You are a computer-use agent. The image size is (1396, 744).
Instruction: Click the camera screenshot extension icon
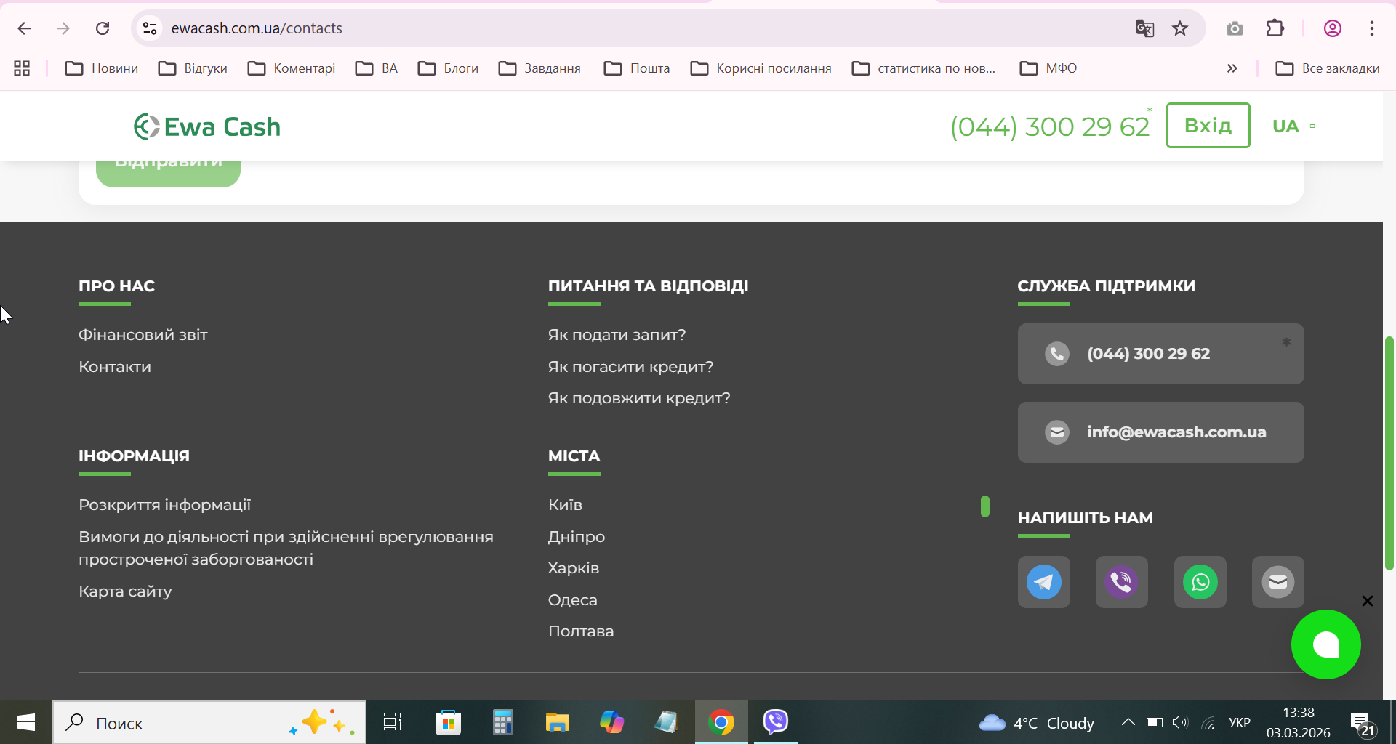pyautogui.click(x=1235, y=28)
